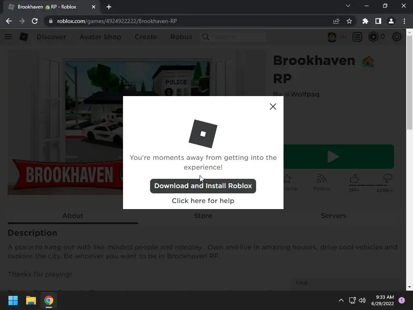Click the Roblox search field

pyautogui.click(x=239, y=37)
